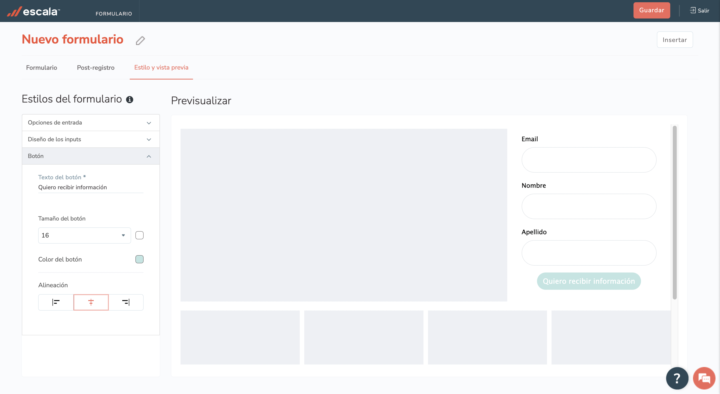
Task: Collapse the Botón section
Action: click(91, 156)
